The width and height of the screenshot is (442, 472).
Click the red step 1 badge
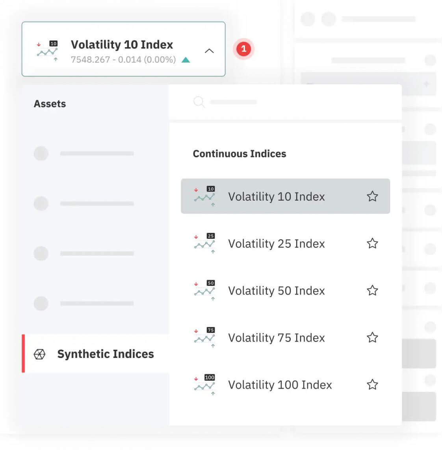tap(243, 49)
